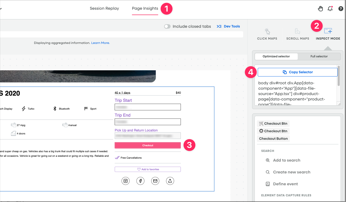Image resolution: width=346 pixels, height=202 pixels.
Task: Click the Facebook share icon
Action: (x=140, y=181)
